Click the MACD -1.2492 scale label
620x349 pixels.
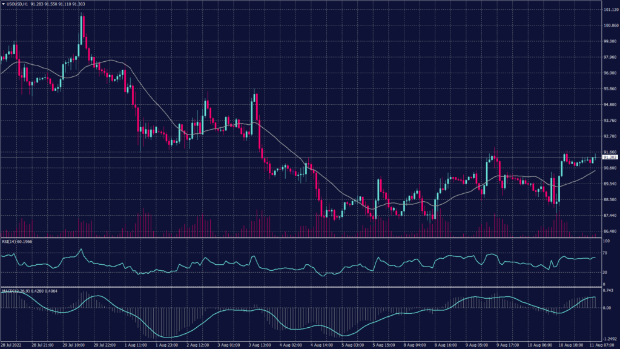click(607, 339)
